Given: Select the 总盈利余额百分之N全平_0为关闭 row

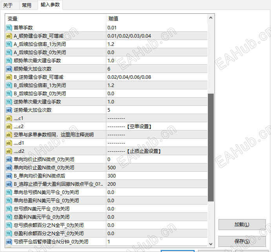Looking at the screenshot, I should 106,234.
